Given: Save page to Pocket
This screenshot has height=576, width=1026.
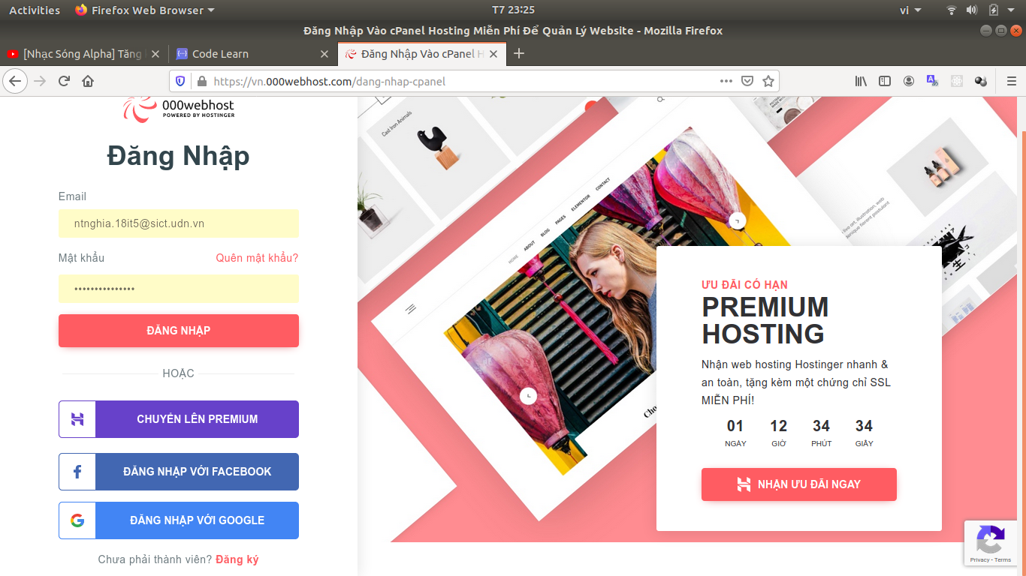Looking at the screenshot, I should tap(747, 81).
